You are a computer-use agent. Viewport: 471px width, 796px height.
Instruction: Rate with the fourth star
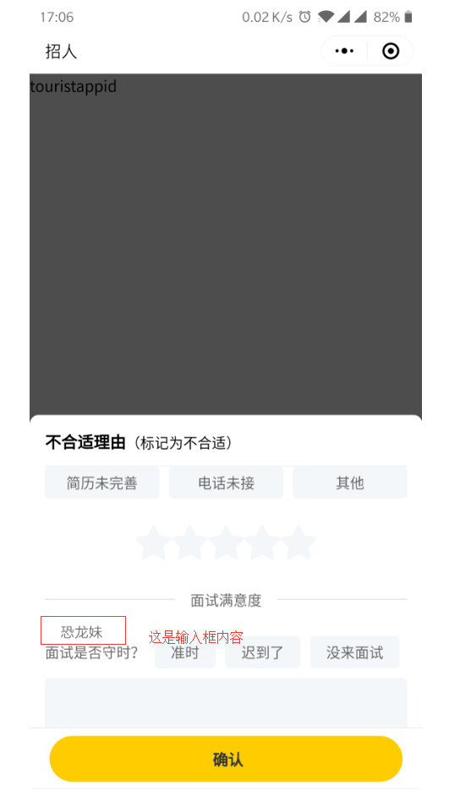262,542
